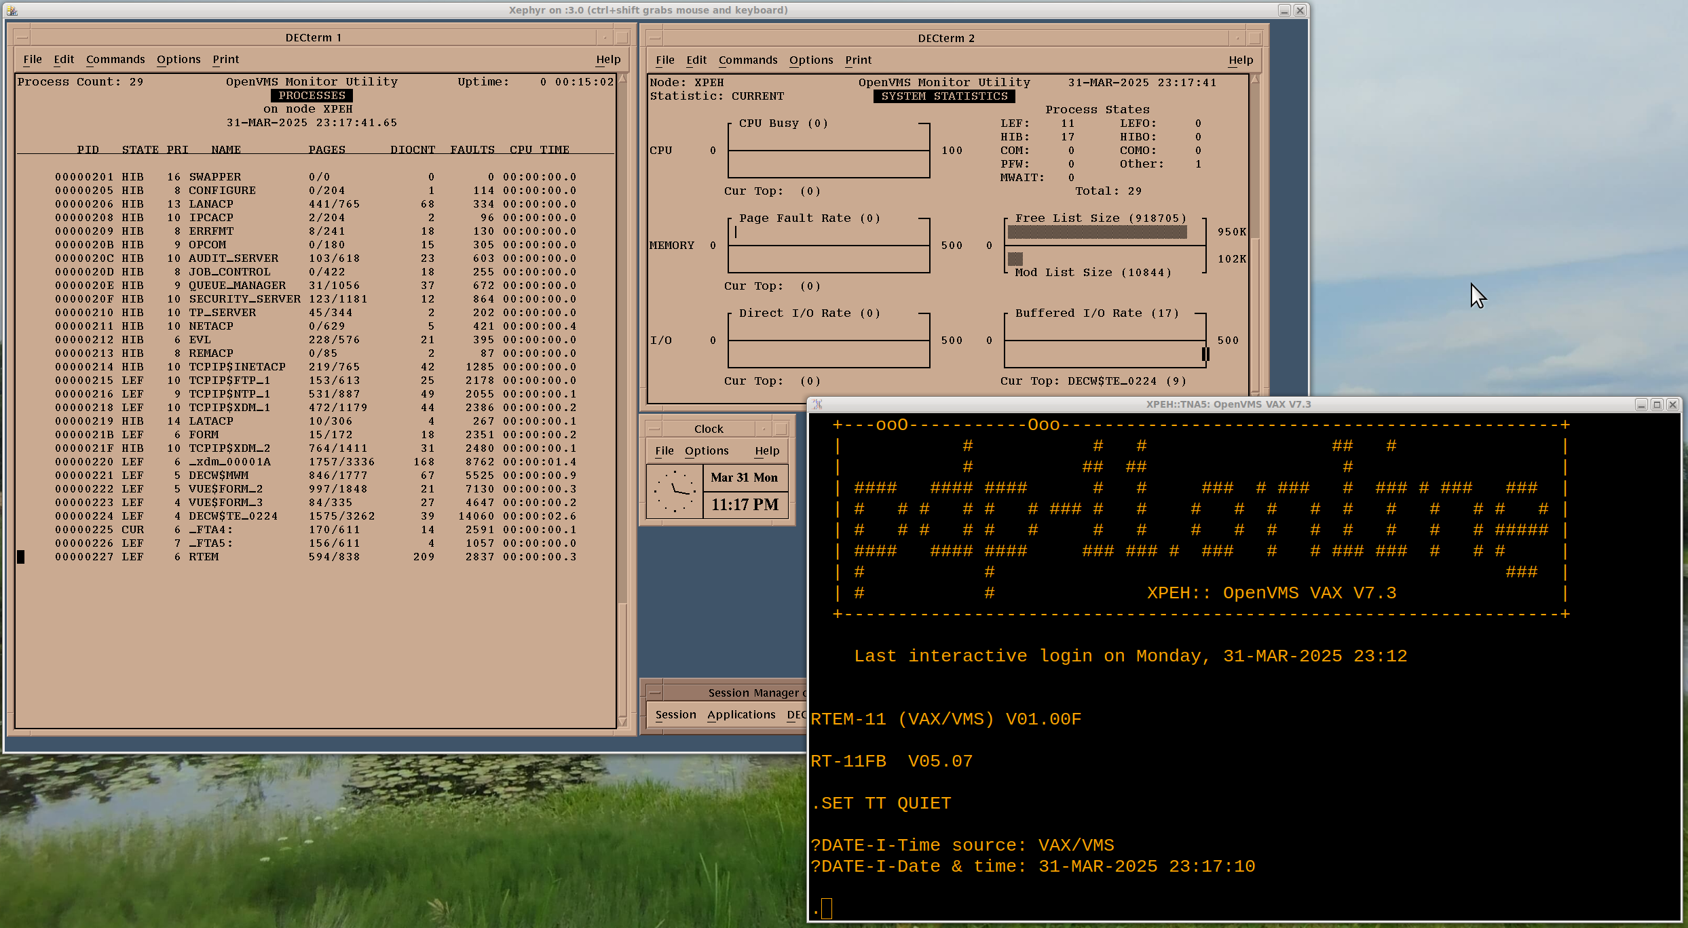Image resolution: width=1688 pixels, height=928 pixels.
Task: Open Options menu in DECterm 2
Action: (x=810, y=60)
